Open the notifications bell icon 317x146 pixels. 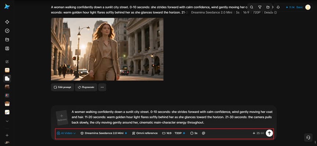[x=278, y=7]
